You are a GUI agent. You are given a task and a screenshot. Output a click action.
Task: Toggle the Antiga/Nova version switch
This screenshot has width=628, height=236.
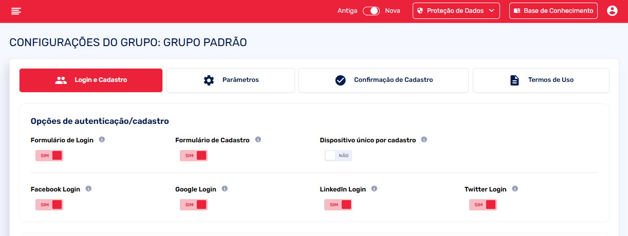pyautogui.click(x=371, y=11)
